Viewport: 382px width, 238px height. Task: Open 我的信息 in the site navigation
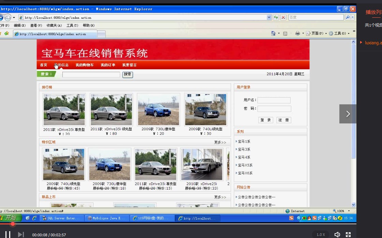[61, 65]
